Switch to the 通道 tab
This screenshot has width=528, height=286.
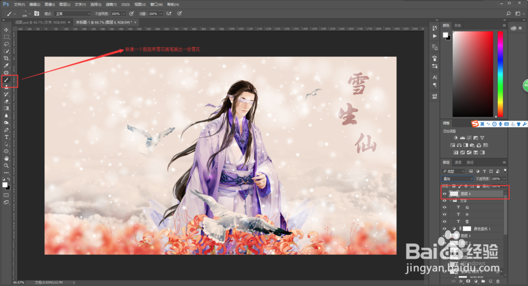tap(458, 163)
